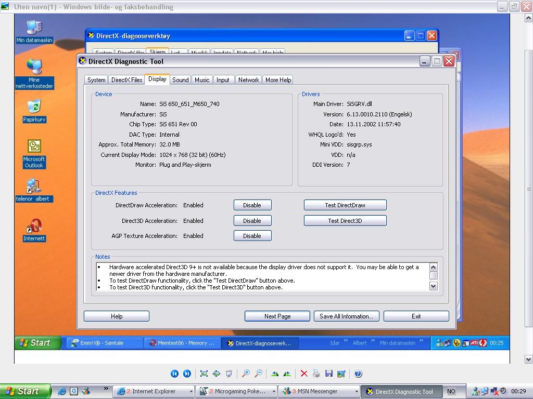Open image for editing from viewer toolbar

click(341, 374)
